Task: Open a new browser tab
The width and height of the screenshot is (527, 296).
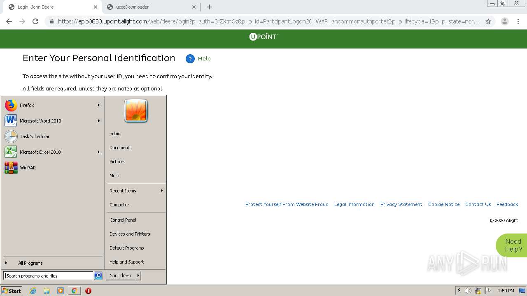Action: point(210,7)
